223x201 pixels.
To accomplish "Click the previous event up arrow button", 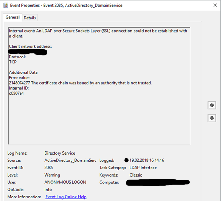I will pos(212,105).
